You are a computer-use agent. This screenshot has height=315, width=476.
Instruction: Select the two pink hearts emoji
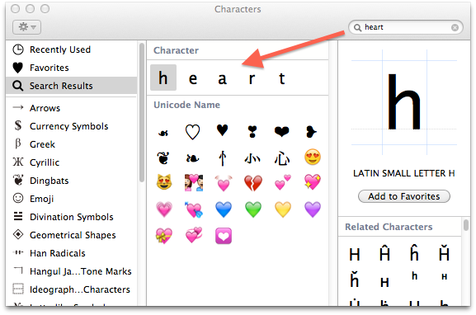coord(283,182)
